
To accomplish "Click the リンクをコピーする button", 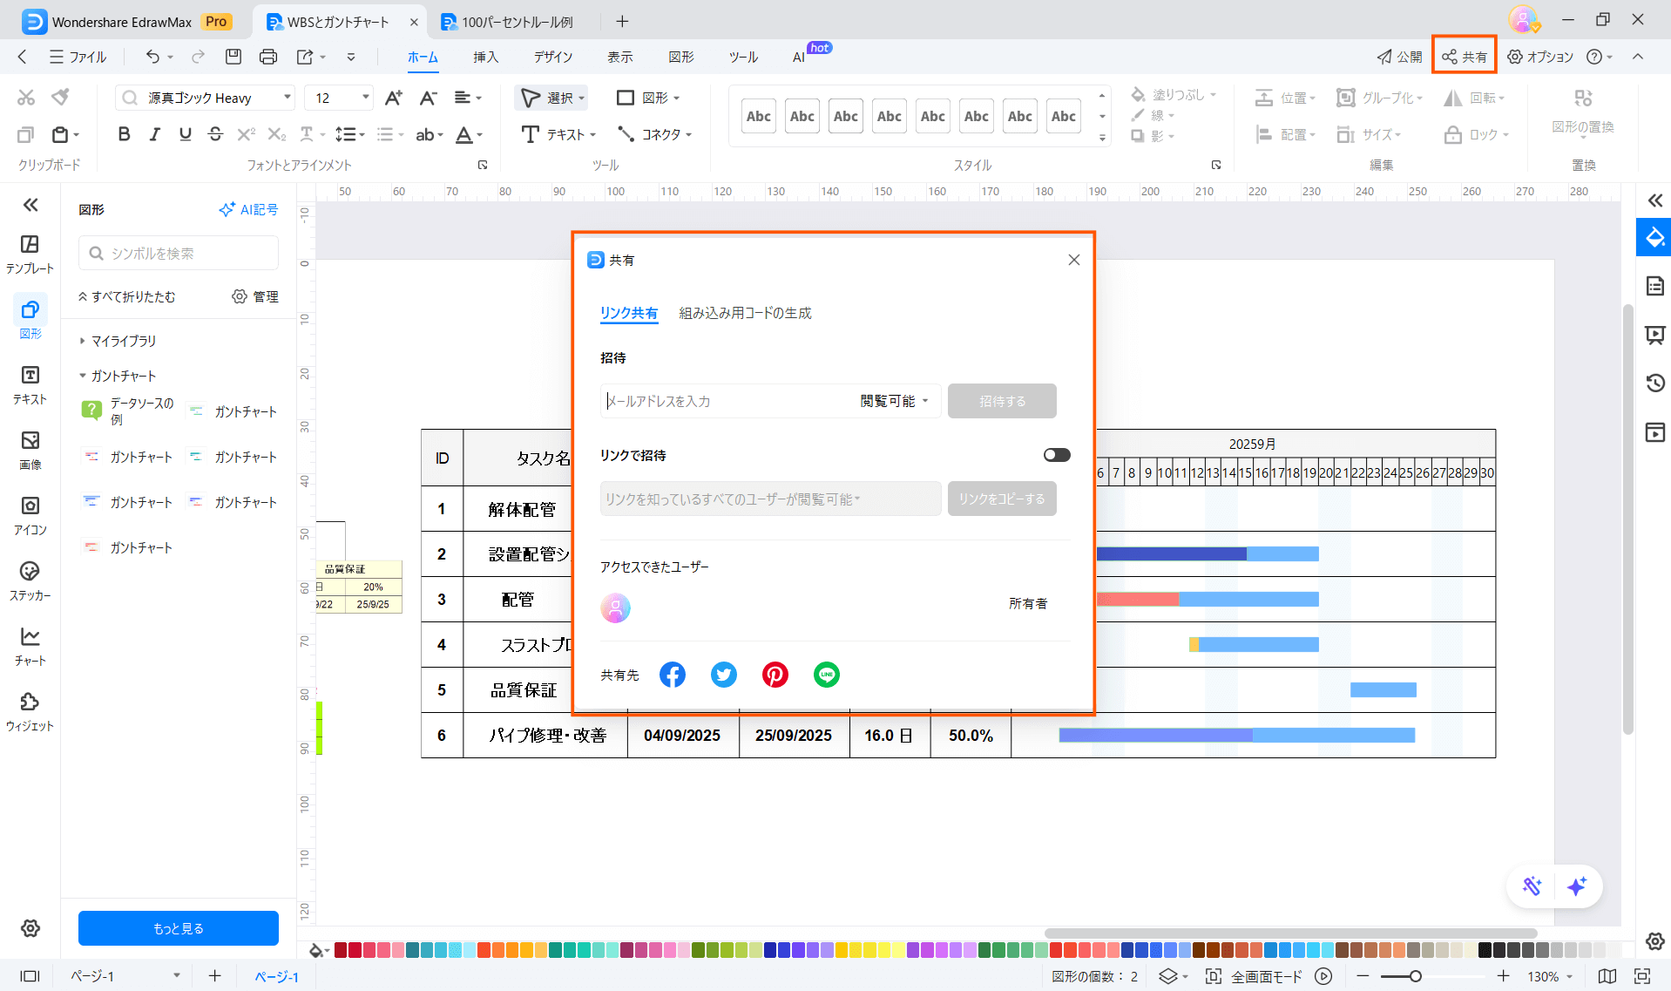I will (x=1001, y=499).
